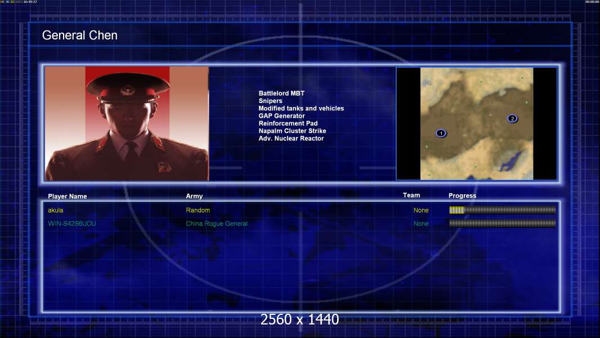The height and width of the screenshot is (338, 600).
Task: Select player name WIN-S42S6UOU
Action: [x=72, y=224]
